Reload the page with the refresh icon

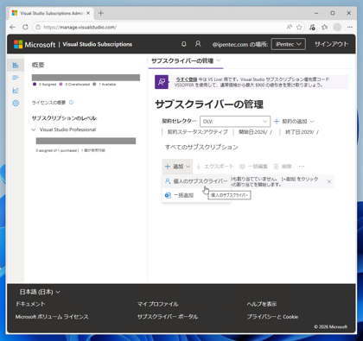[x=25, y=27]
